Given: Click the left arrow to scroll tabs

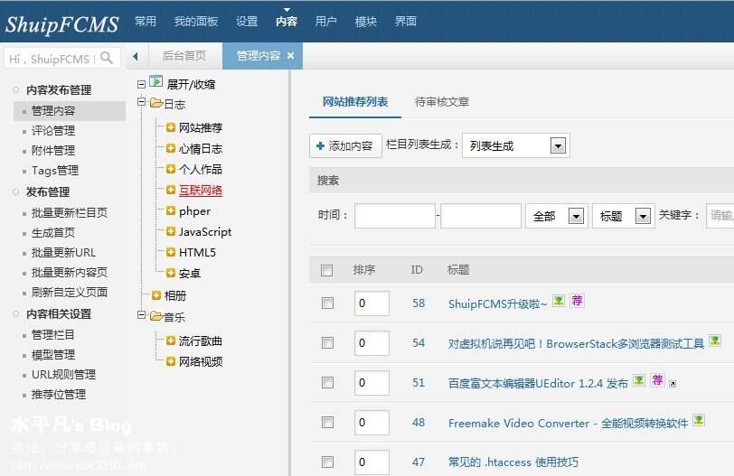Looking at the screenshot, I should pyautogui.click(x=136, y=57).
